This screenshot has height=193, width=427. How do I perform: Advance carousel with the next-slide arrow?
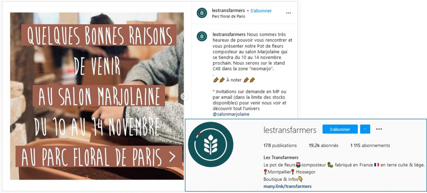(x=184, y=96)
